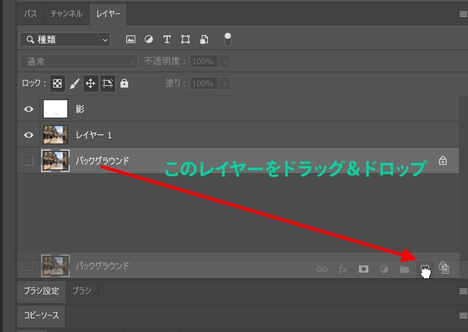Switch to the チャンネル tab
Image resolution: width=468 pixels, height=332 pixels.
[x=66, y=14]
